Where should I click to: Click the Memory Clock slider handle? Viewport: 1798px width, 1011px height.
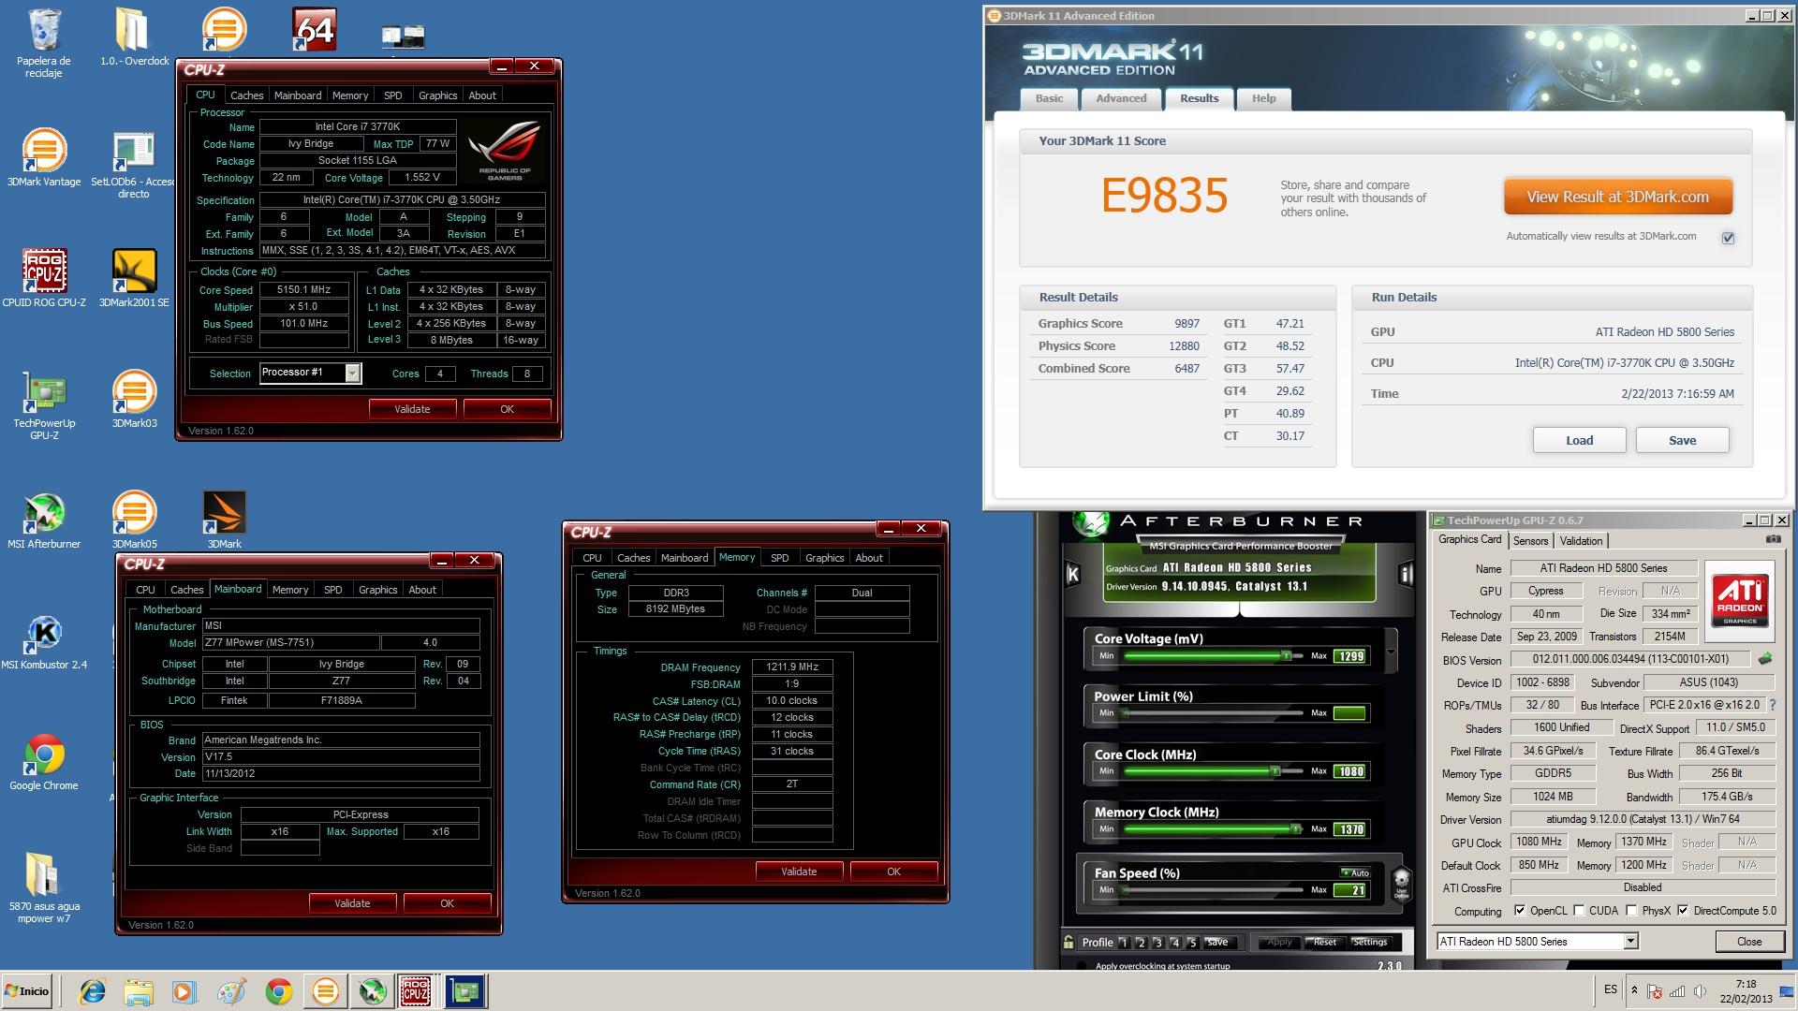(1296, 828)
